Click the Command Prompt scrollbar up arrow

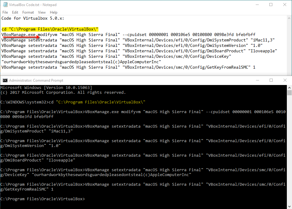point(289,87)
